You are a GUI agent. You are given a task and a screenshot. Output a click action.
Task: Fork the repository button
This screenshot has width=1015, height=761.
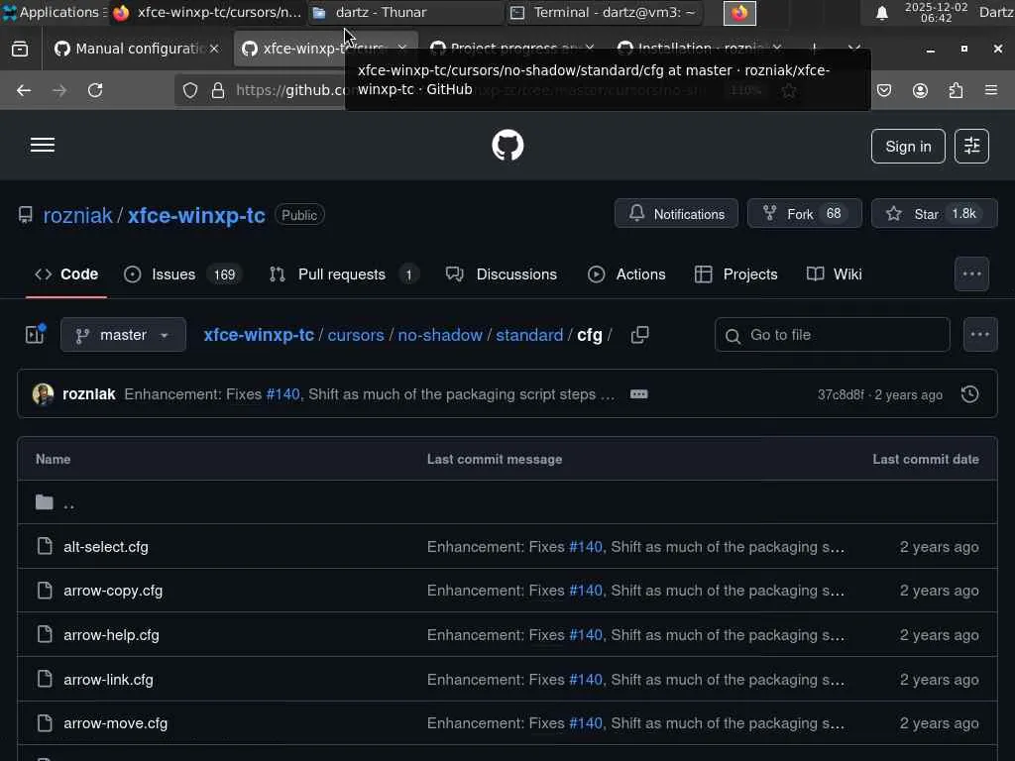[804, 214]
